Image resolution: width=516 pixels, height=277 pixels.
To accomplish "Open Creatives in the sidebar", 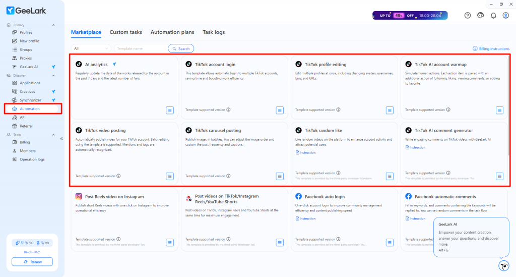I will [27, 91].
